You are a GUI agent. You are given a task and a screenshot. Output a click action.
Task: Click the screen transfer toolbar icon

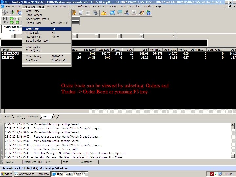click(x=120, y=13)
